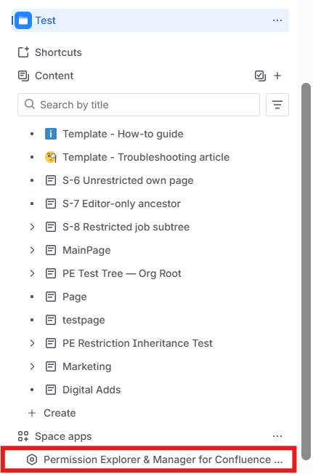Click the Permission Explorer hexagon icon
The height and width of the screenshot is (474, 313).
[x=32, y=459]
